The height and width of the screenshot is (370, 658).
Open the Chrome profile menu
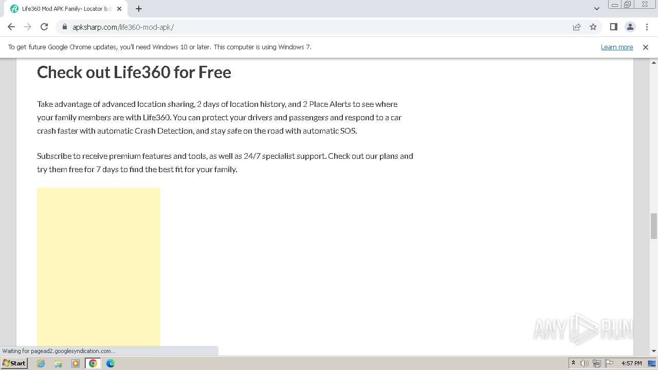coord(630,27)
